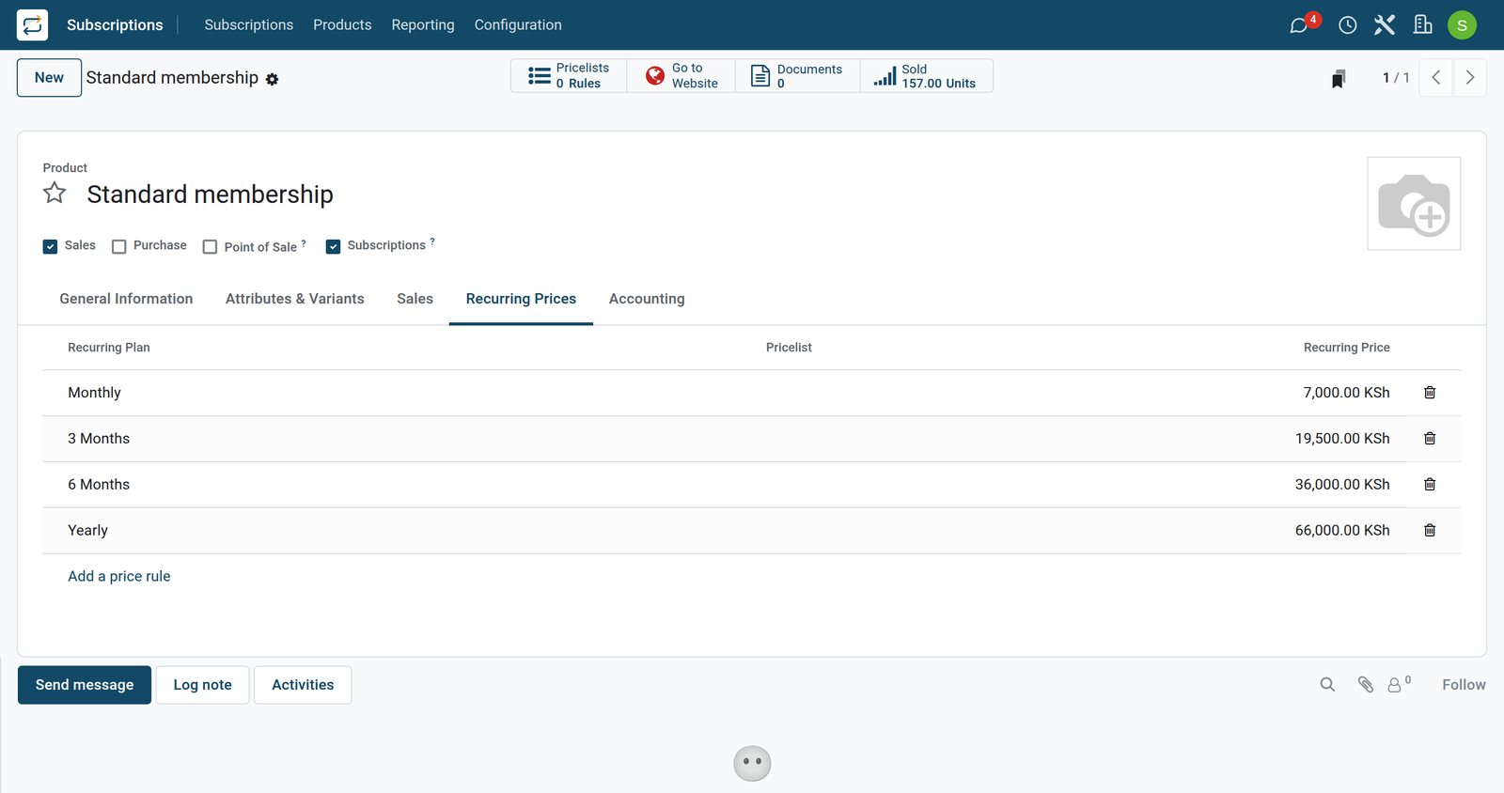Delete the Yearly recurring price row
Image resolution: width=1504 pixels, height=793 pixels.
pos(1429,531)
